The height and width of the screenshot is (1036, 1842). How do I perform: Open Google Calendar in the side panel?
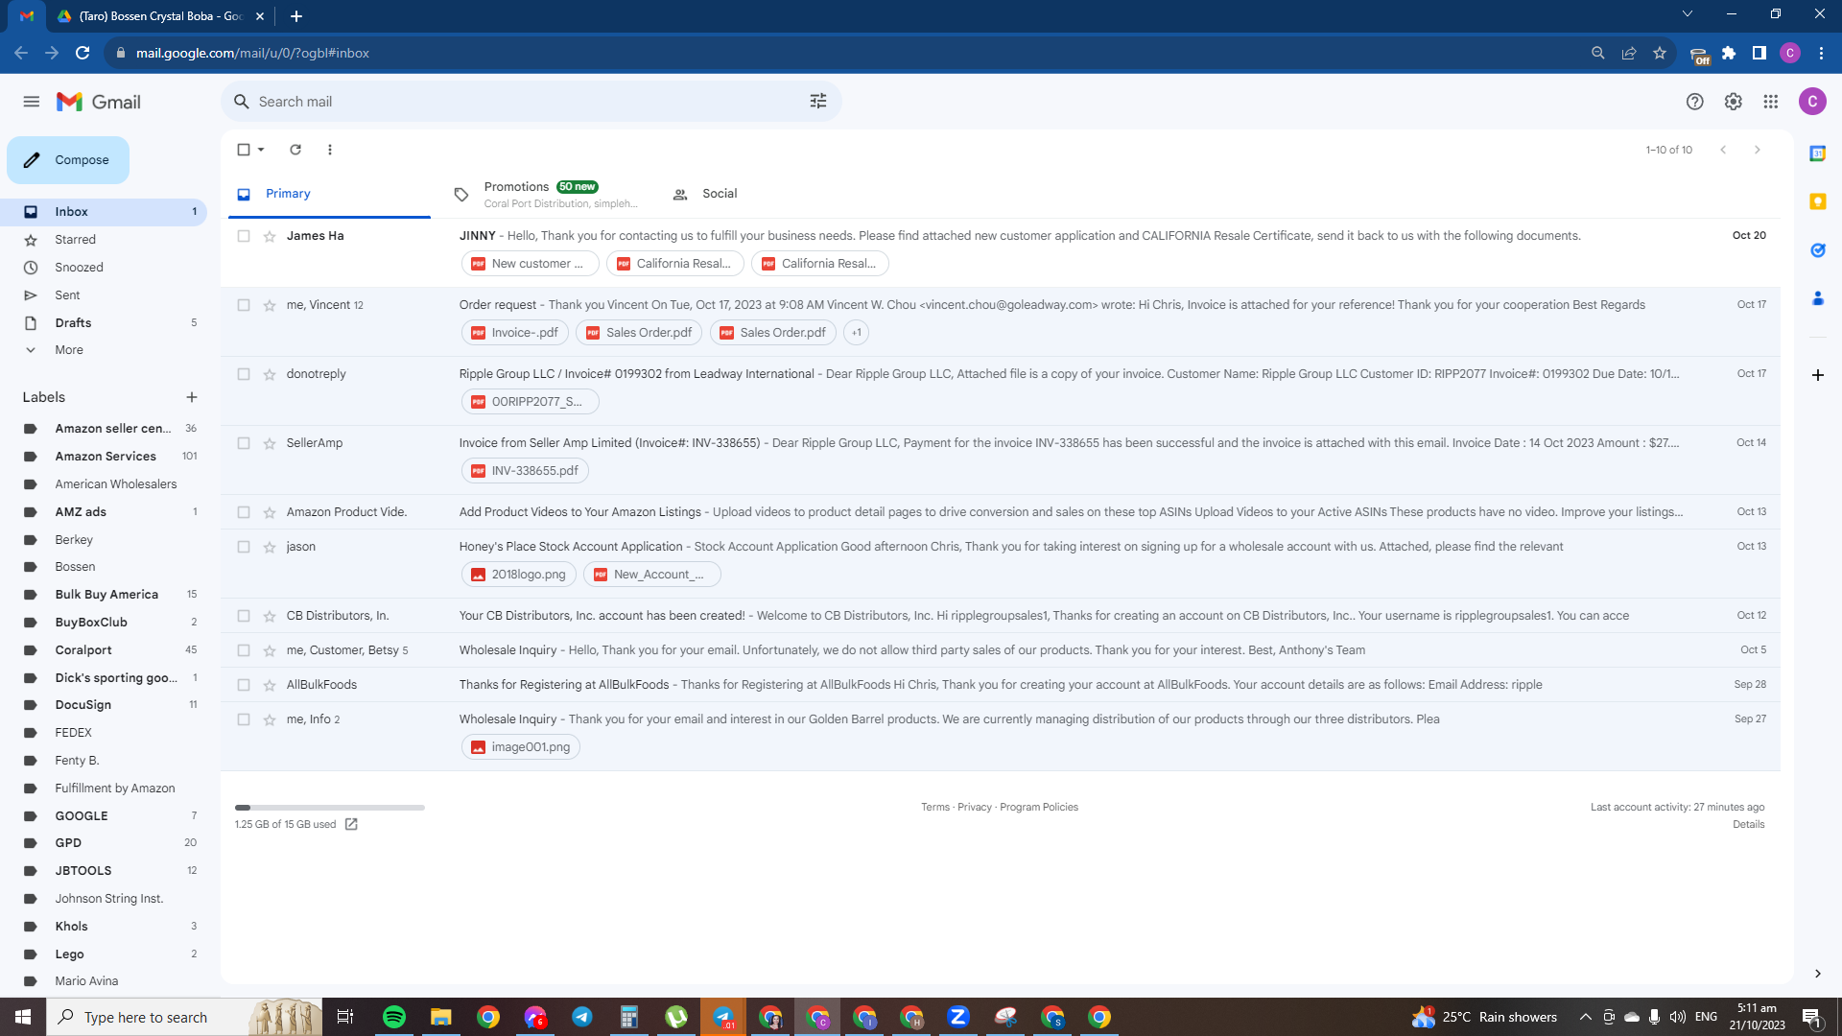[x=1817, y=153]
